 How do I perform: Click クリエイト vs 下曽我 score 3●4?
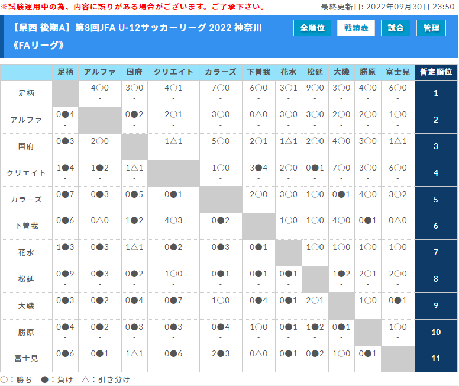tap(258, 168)
